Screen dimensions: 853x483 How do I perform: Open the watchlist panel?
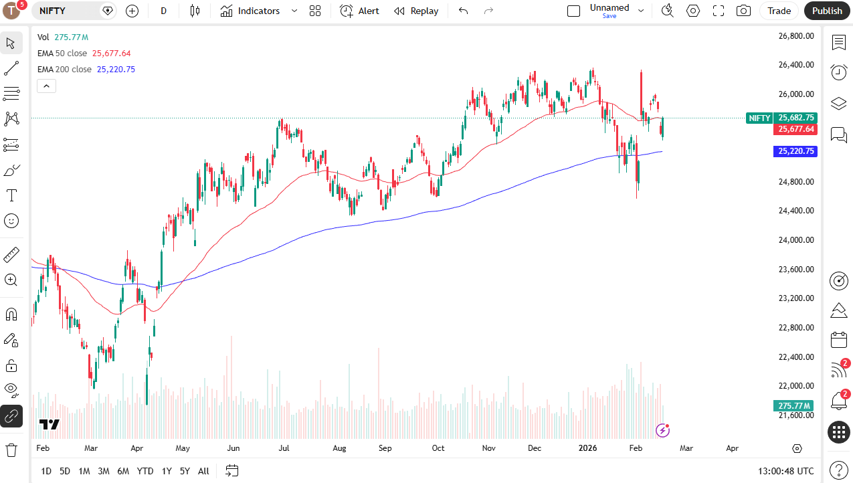coord(839,43)
